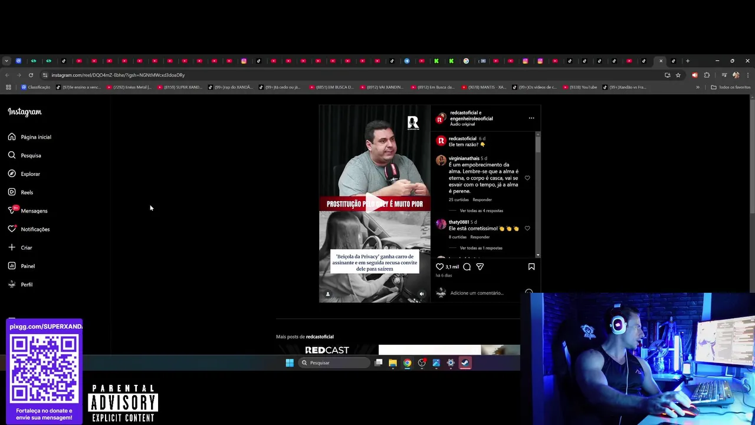Image resolution: width=755 pixels, height=425 pixels.
Task: Open Notificações in the sidebar
Action: tap(29, 229)
